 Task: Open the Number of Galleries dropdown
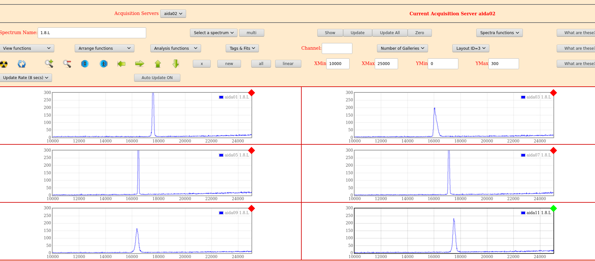pyautogui.click(x=402, y=48)
